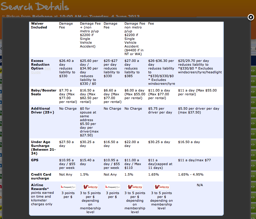256x219 pixels.
Task: Click the Baby/Booster Seats row label
Action: pos(44,92)
